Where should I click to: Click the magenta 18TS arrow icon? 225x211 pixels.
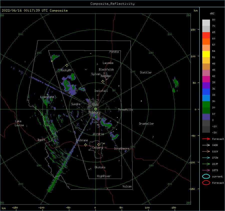tap(206, 170)
